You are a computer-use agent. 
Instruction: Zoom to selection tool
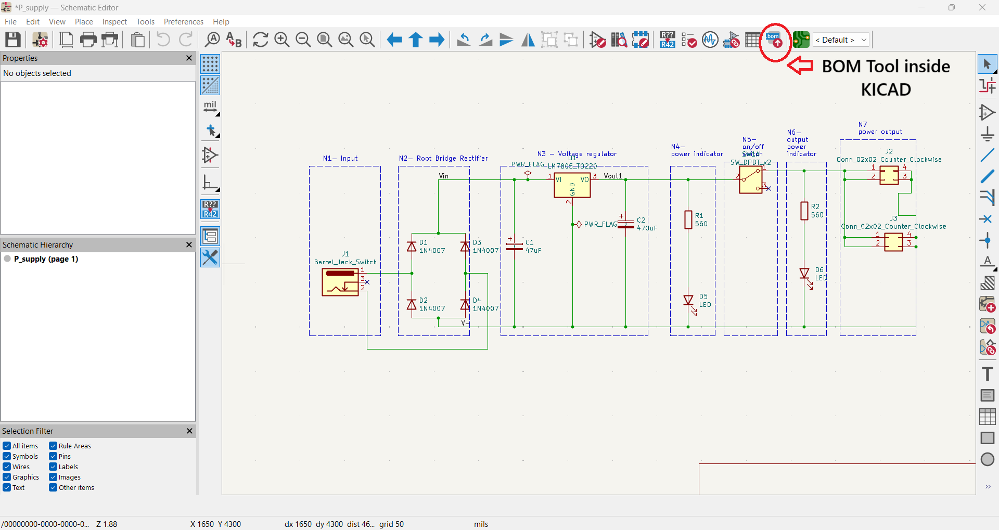tap(367, 40)
